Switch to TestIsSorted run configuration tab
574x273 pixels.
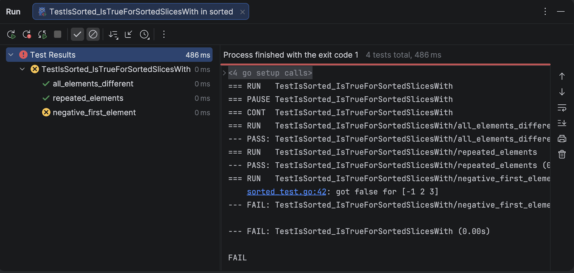pos(141,12)
